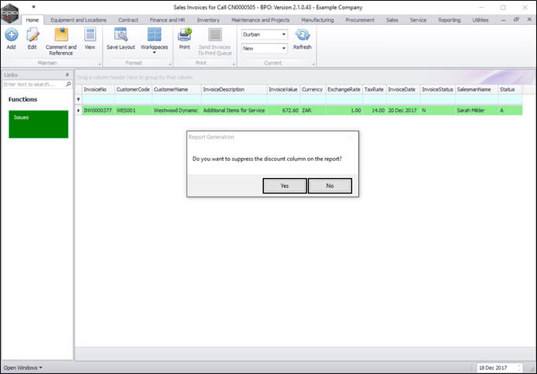Viewport: 537px width, 374px height.
Task: Click the Add icon in Maintain group
Action: pyautogui.click(x=12, y=35)
